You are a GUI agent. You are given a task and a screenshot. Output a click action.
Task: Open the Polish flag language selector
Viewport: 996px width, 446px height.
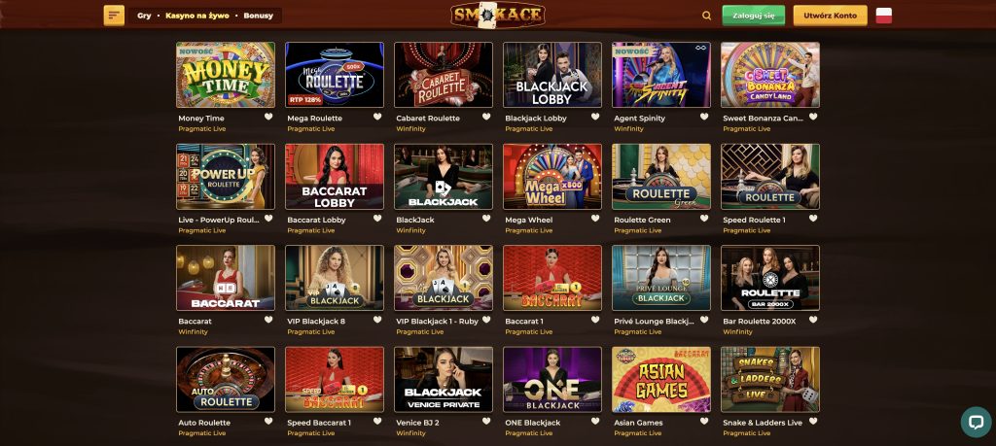(x=883, y=16)
